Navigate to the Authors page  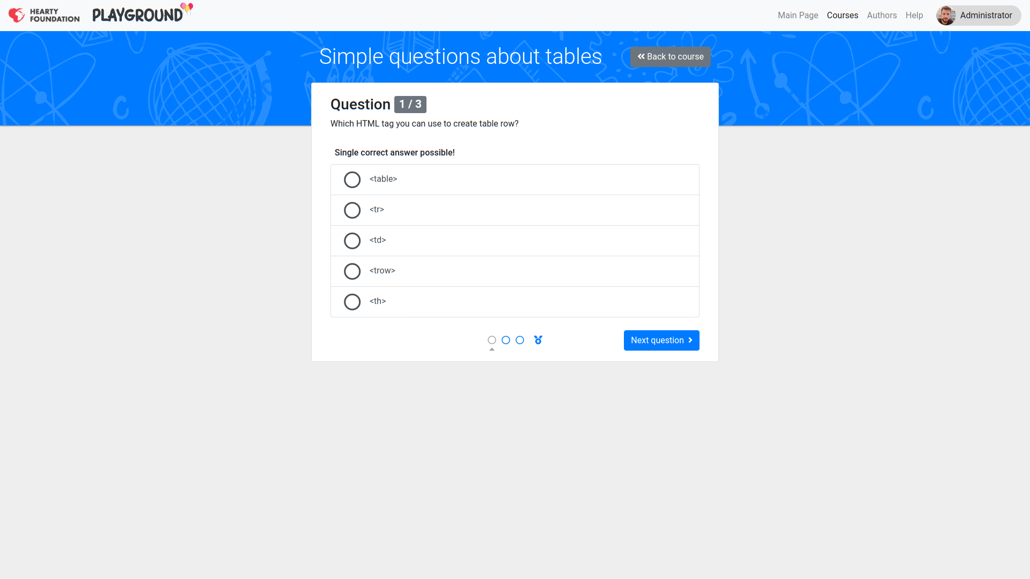(x=881, y=16)
